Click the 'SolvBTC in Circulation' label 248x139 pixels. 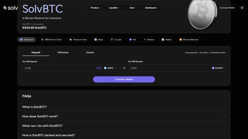click(x=33, y=24)
